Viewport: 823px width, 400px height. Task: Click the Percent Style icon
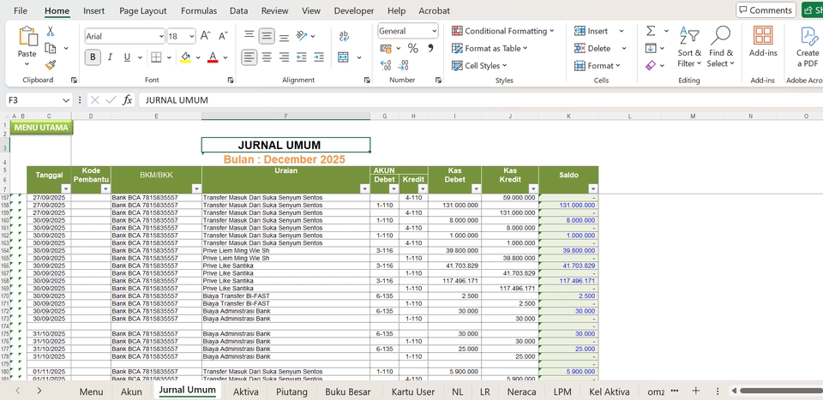412,49
